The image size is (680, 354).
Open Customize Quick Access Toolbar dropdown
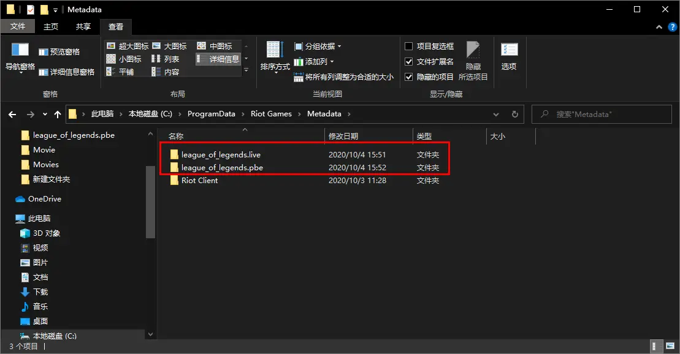pyautogui.click(x=56, y=10)
